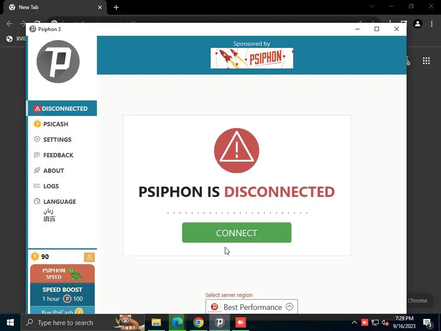Click the red tray app icon
Image resolution: width=441 pixels, height=331 pixels.
coord(365,322)
